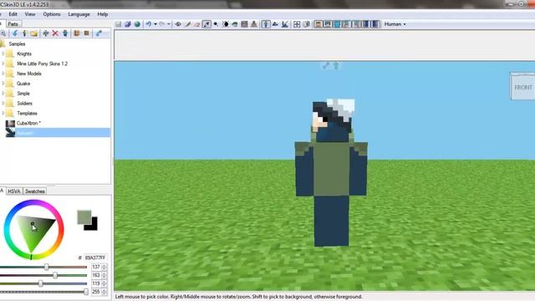The image size is (535, 301).
Task: Select the Dodge/Burn tool
Action: (216, 24)
